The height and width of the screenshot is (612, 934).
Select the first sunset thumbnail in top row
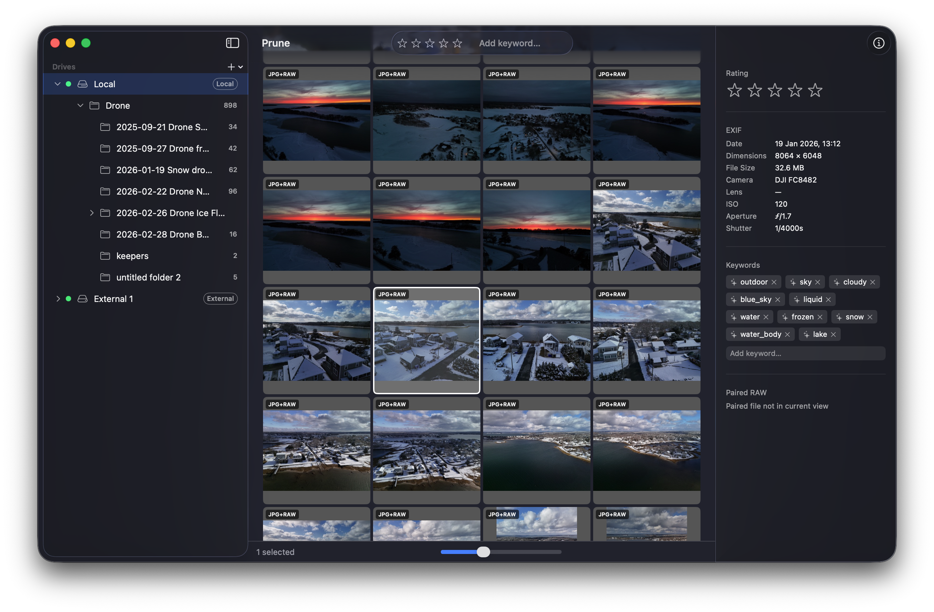click(316, 120)
